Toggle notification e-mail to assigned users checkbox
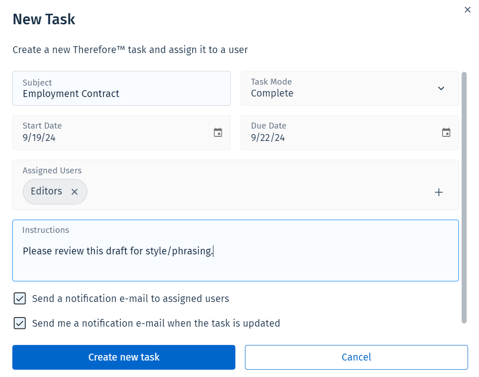Screen dimensions: 479x377 click(20, 299)
